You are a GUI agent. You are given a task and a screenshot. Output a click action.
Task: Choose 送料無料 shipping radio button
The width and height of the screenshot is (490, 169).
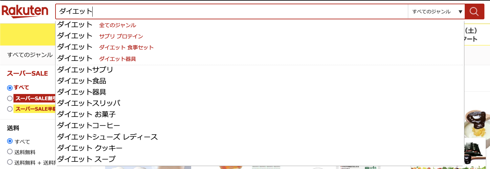tap(10, 152)
